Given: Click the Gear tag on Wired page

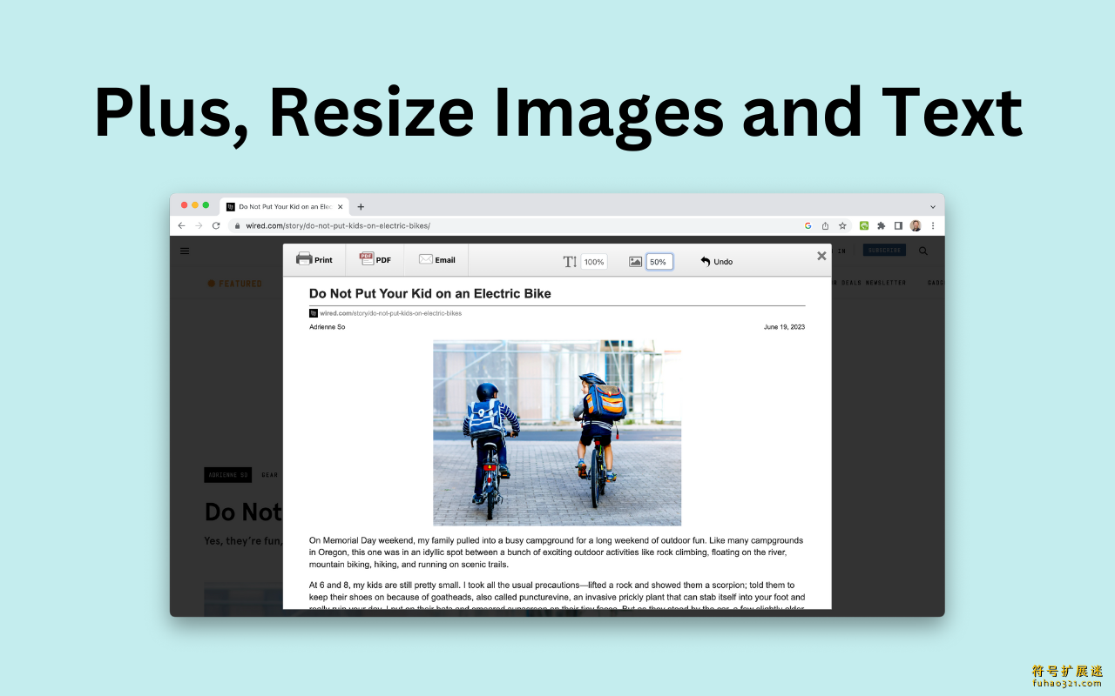Looking at the screenshot, I should [x=270, y=475].
